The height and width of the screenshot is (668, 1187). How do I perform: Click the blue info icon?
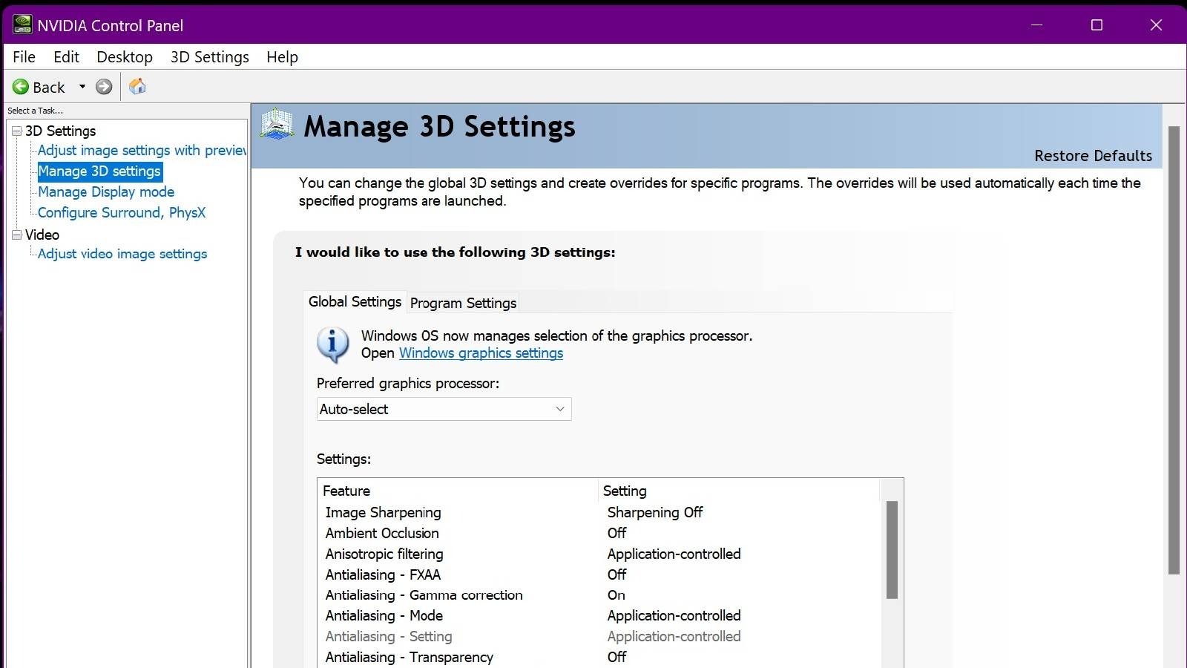(x=333, y=344)
